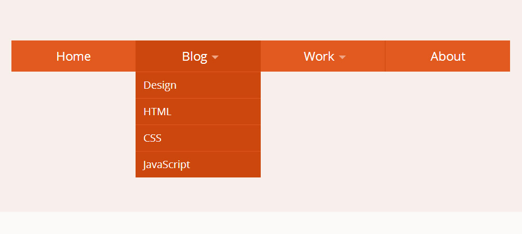Pick the CSS submenu entry
The width and height of the screenshot is (522, 234).
click(198, 138)
